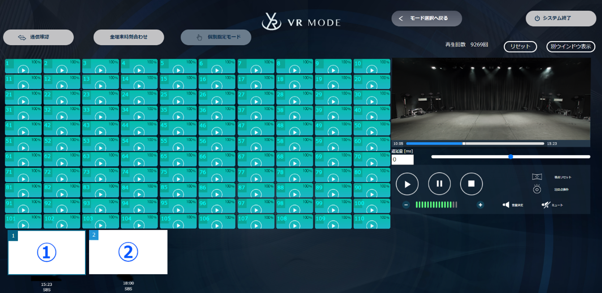Click the volume confirm speaker icon (音量決定)
The height and width of the screenshot is (293, 602).
click(x=506, y=205)
